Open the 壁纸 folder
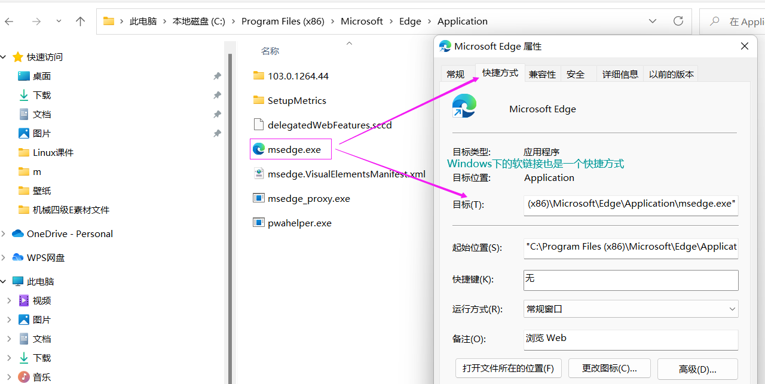This screenshot has height=384, width=765. coord(42,191)
